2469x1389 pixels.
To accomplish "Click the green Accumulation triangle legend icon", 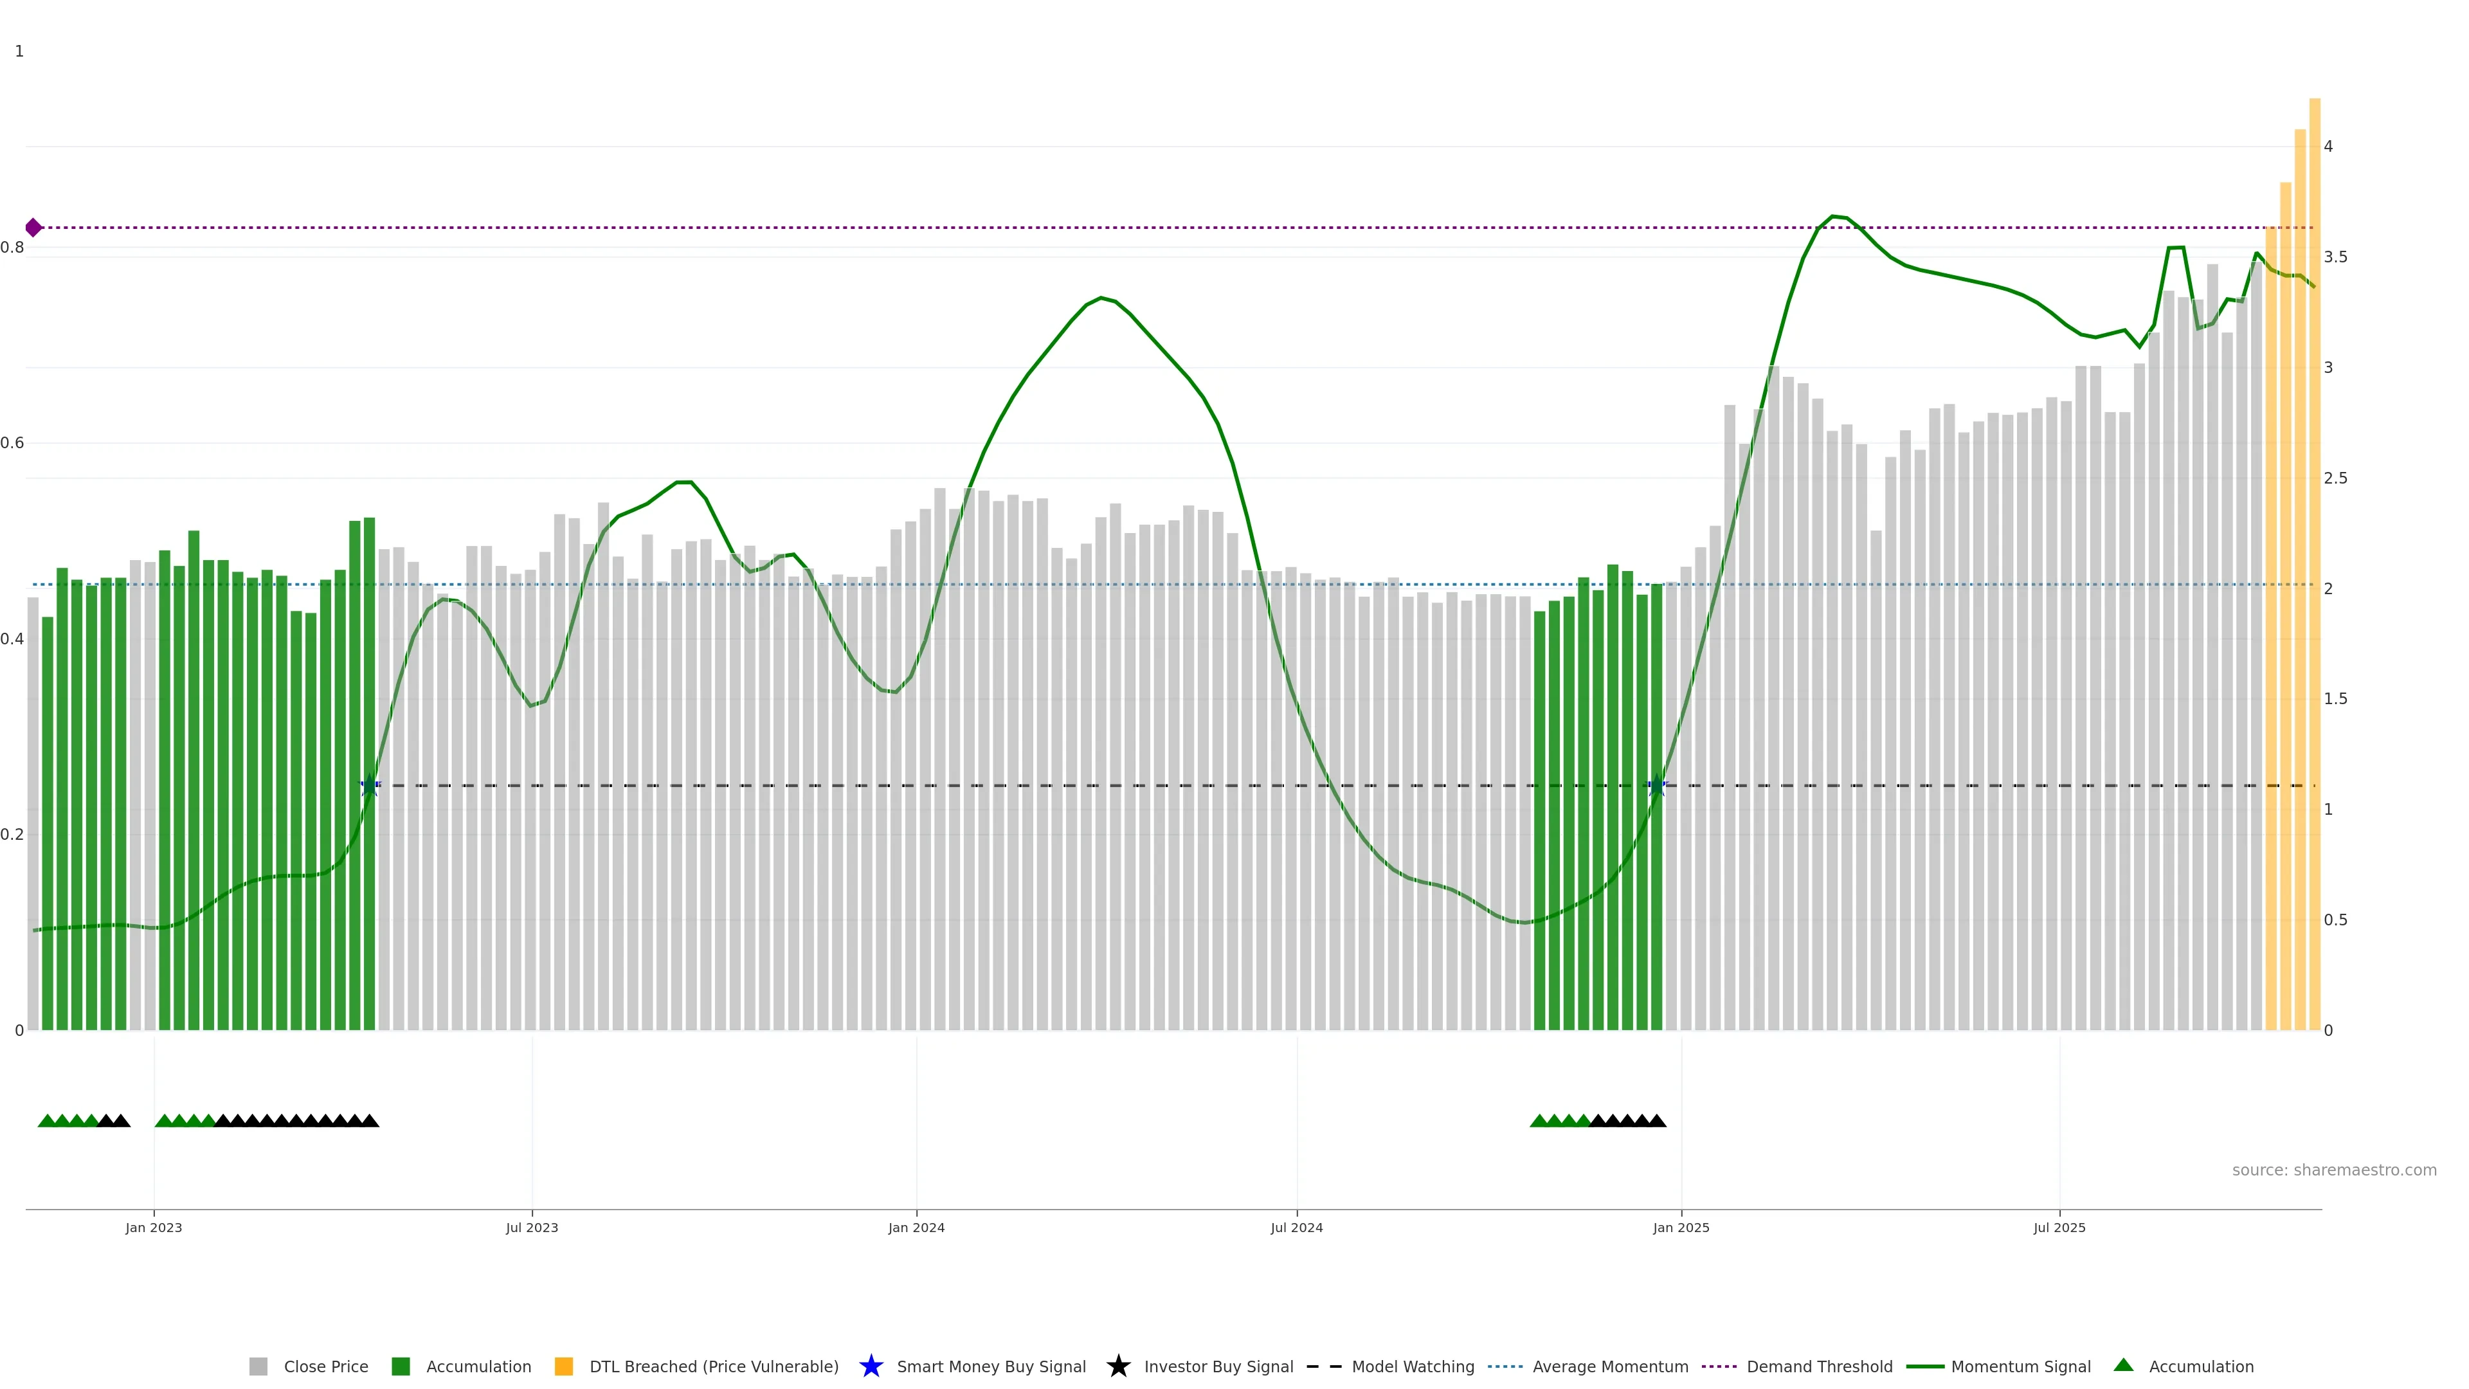I will tap(2123, 1365).
